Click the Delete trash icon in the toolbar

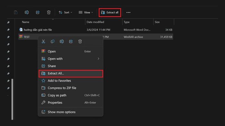point(49,12)
